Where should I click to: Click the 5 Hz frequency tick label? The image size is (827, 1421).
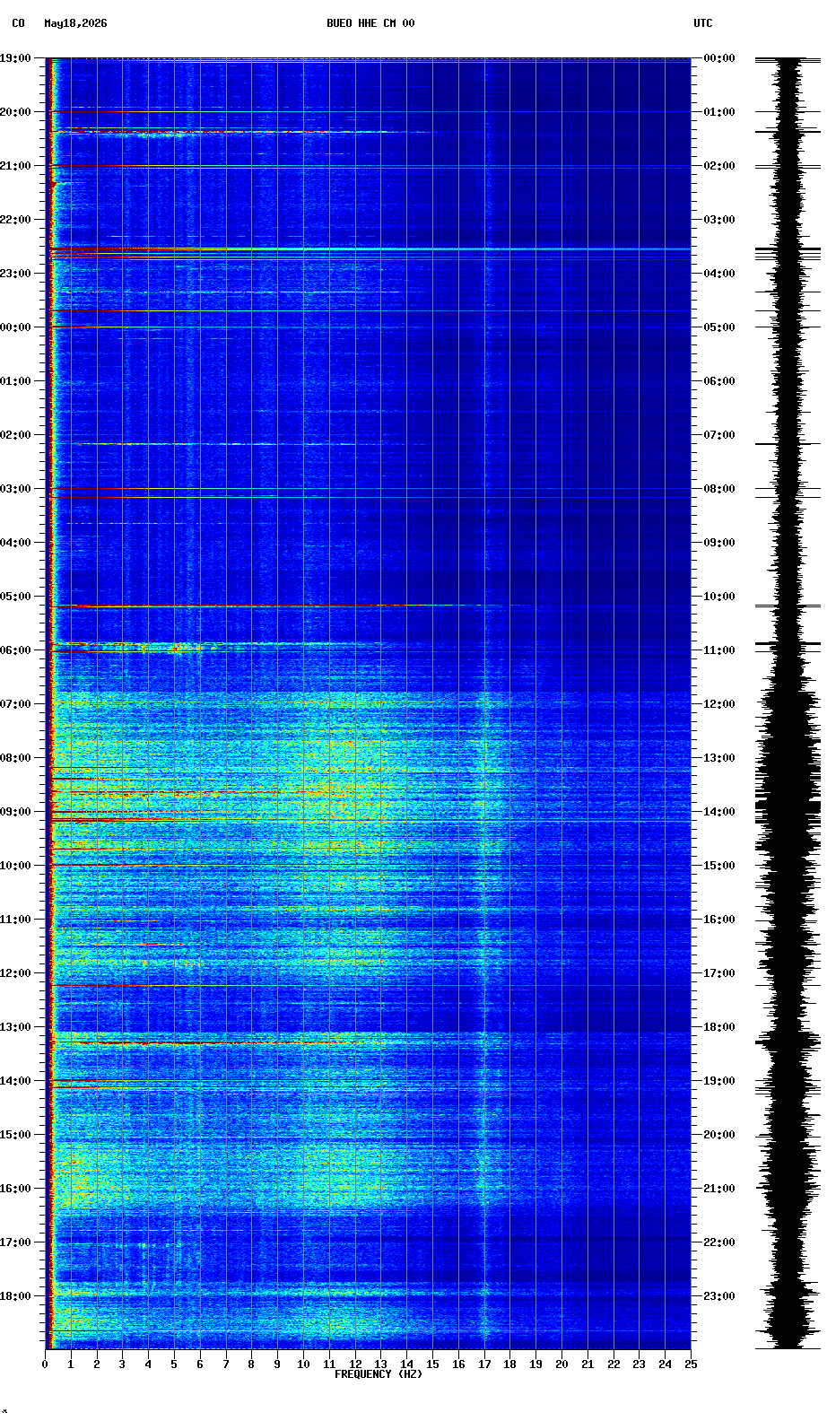(x=174, y=1364)
